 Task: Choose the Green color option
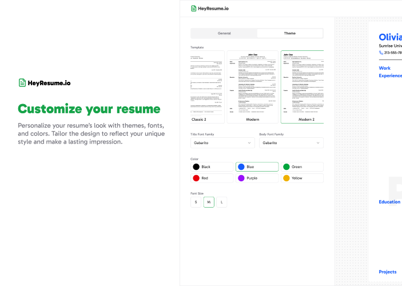click(302, 166)
